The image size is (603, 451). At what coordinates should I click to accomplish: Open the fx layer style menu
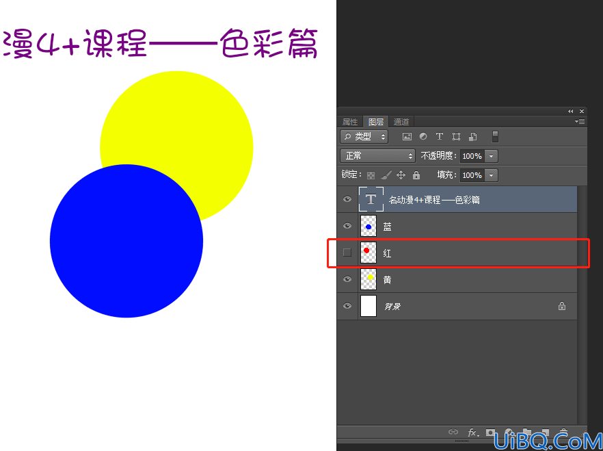coord(473,433)
